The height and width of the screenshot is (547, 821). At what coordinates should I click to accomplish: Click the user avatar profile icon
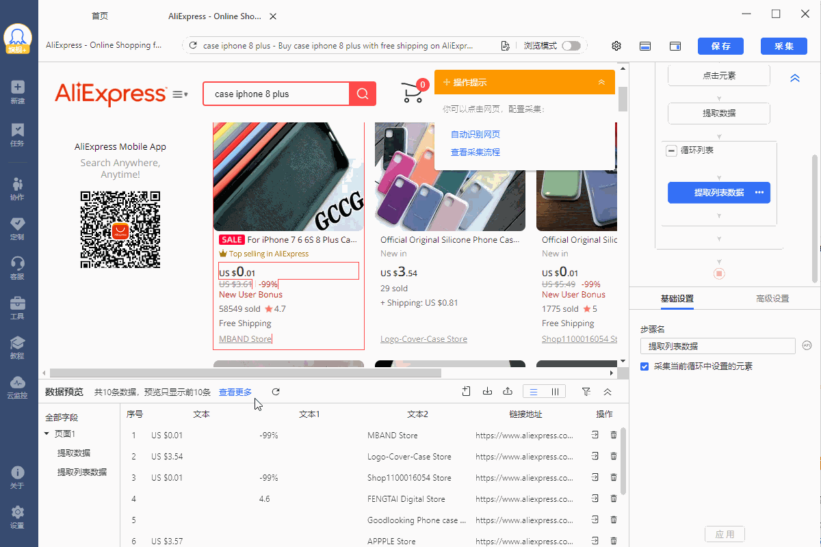point(18,38)
